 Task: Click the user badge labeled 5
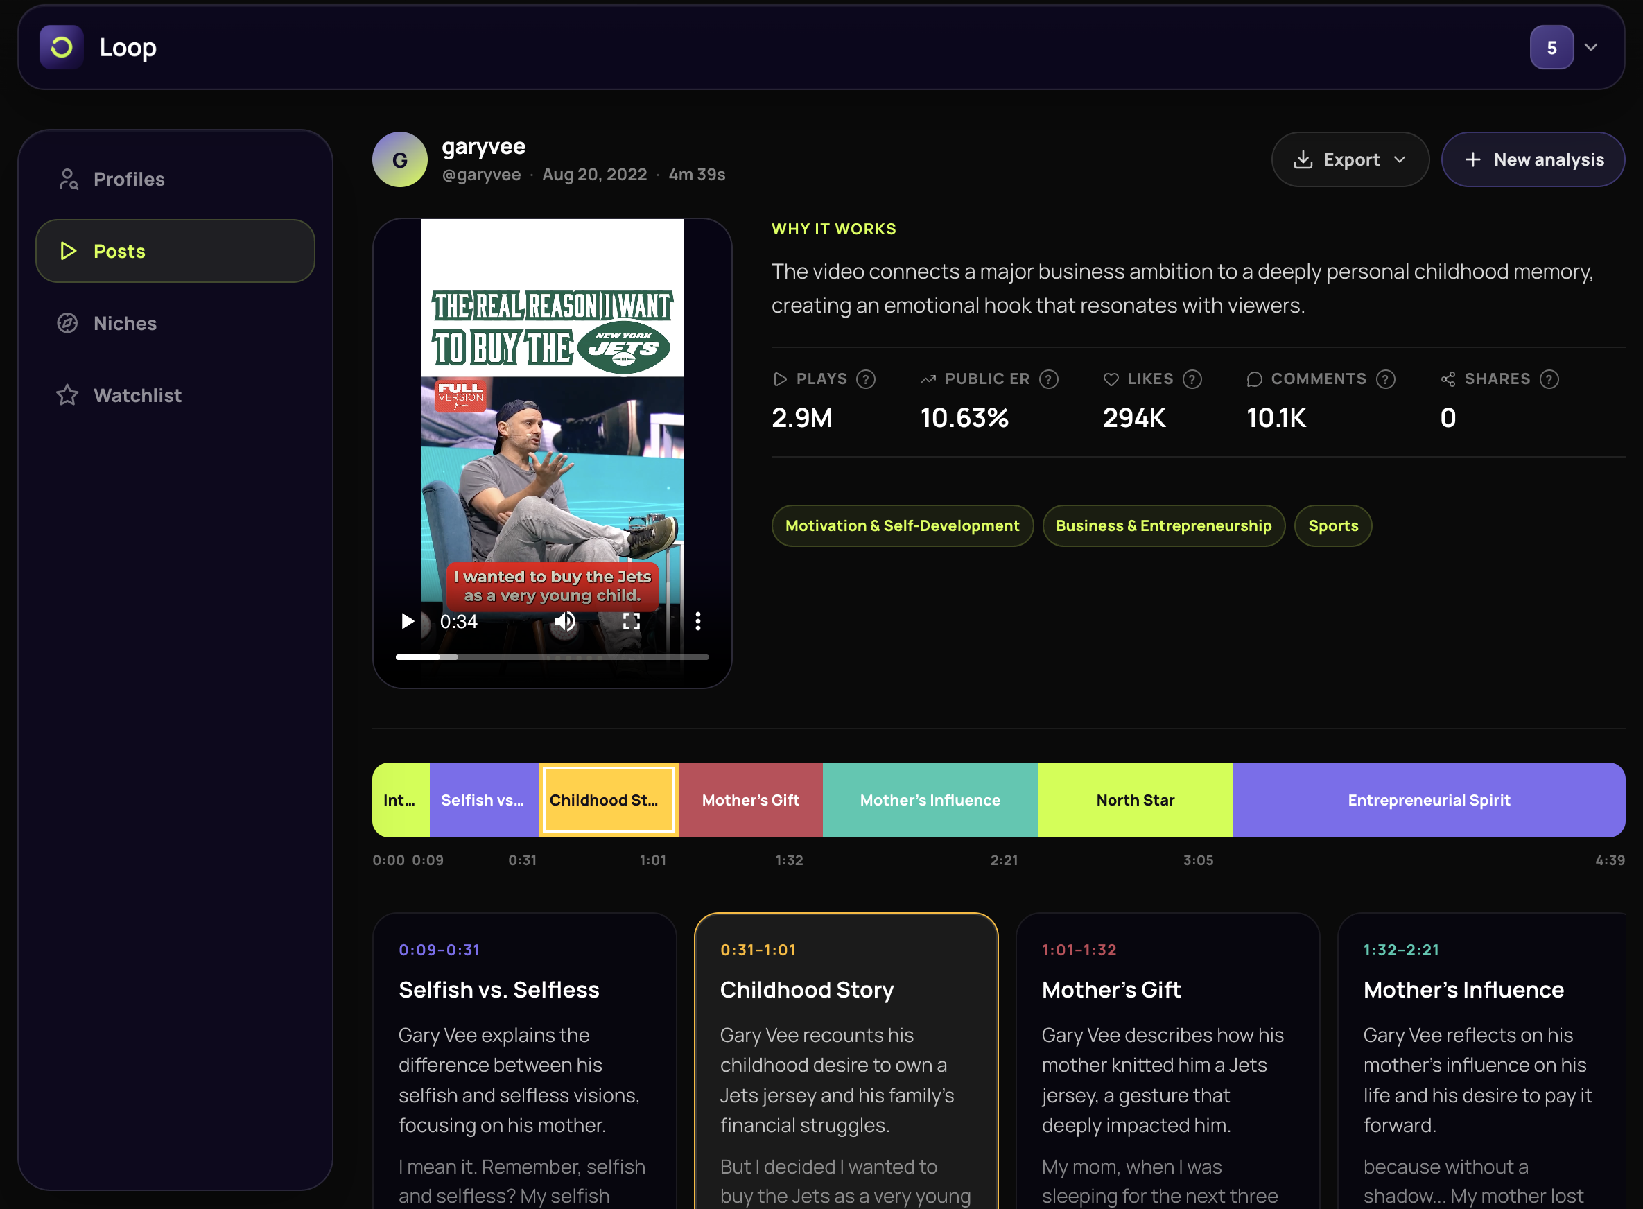point(1551,48)
